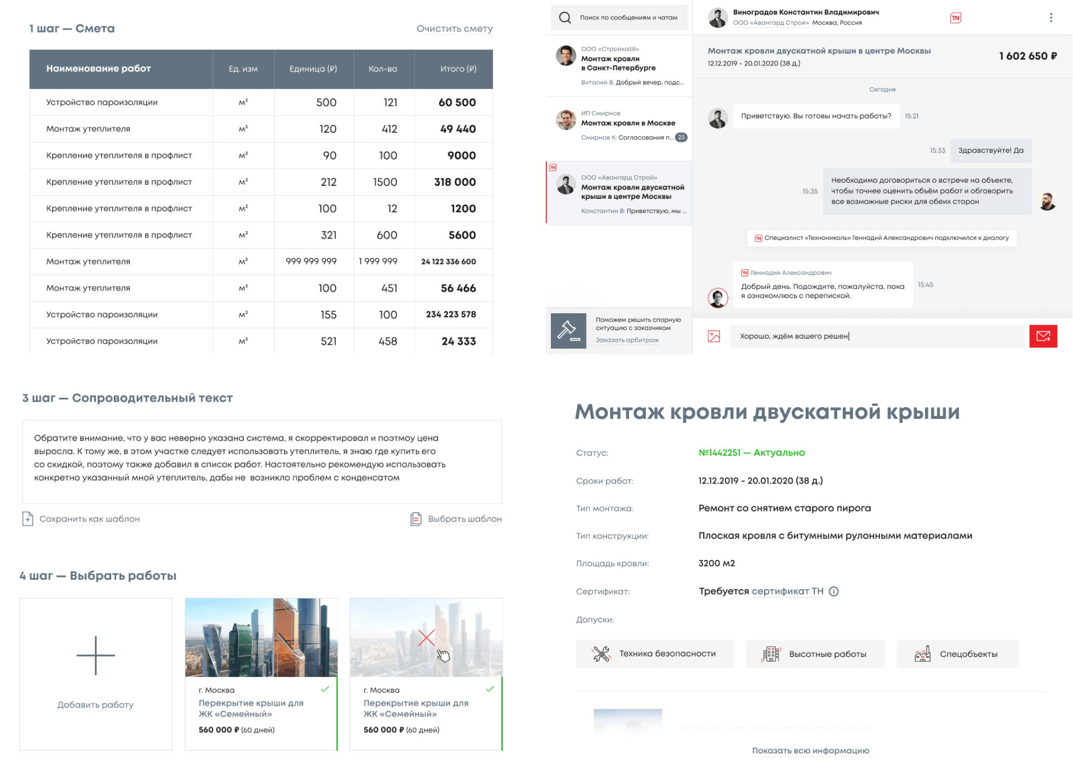Screen dimensions: 1073x775
Task: Click the Заказать арбитраж link
Action: coord(627,340)
